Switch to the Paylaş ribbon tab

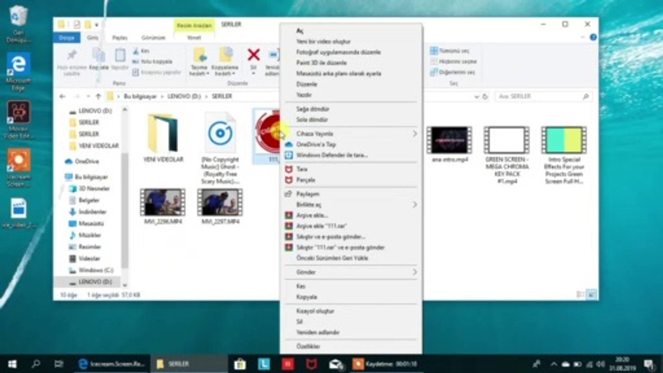pos(120,38)
